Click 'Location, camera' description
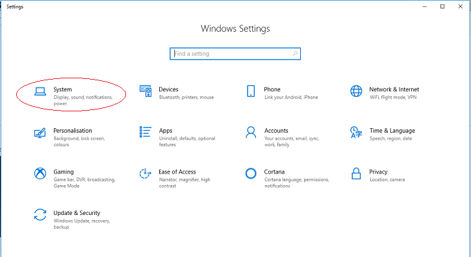The height and width of the screenshot is (257, 471). point(387,180)
